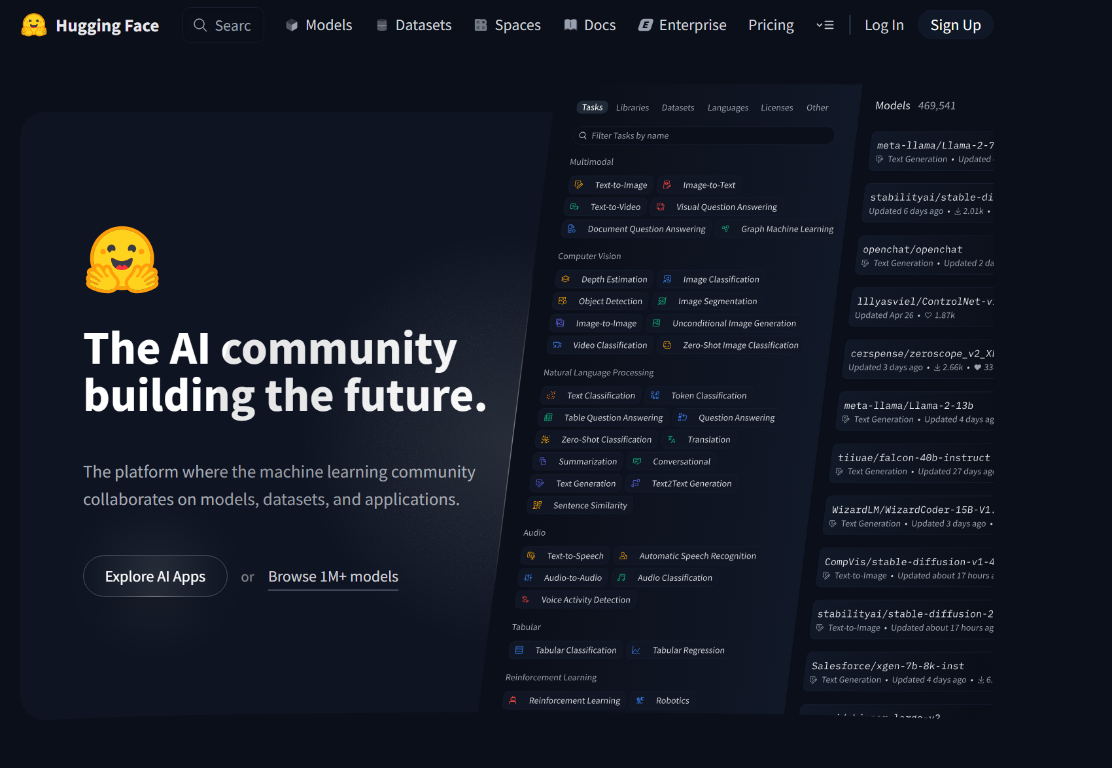Image resolution: width=1112 pixels, height=768 pixels.
Task: Click the Hugging Face logo in the navbar
Action: click(x=34, y=25)
